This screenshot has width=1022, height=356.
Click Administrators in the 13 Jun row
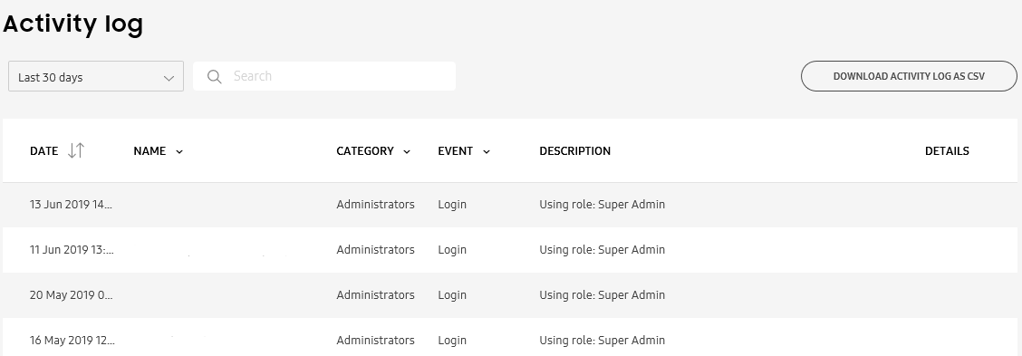(375, 205)
